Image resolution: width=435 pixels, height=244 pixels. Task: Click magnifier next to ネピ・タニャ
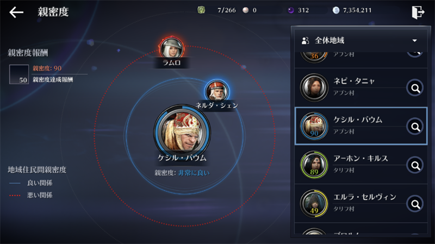pyautogui.click(x=415, y=88)
